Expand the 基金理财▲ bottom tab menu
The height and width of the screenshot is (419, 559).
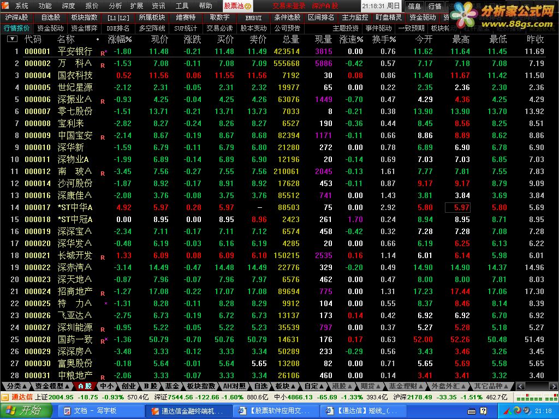click(406, 386)
